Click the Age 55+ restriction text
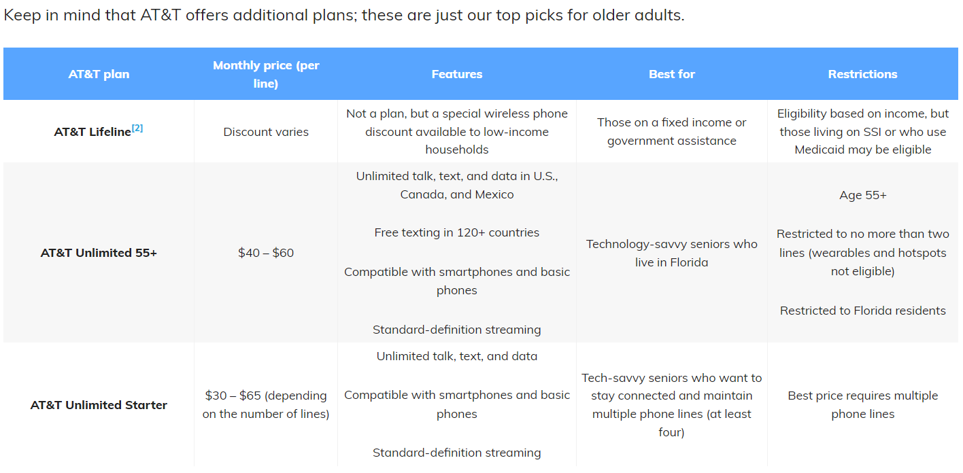Screen dimensions: 963x473 [863, 195]
